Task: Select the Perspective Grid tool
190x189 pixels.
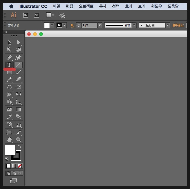Action: pyautogui.click(x=18, y=102)
